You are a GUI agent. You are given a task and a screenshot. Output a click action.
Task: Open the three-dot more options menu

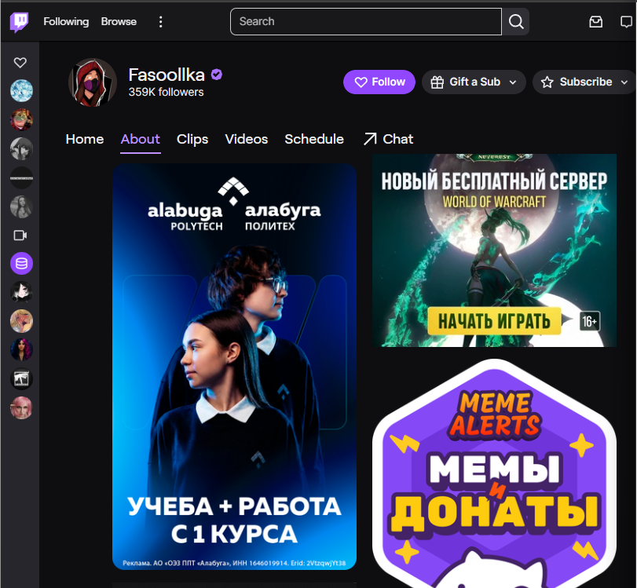point(160,22)
